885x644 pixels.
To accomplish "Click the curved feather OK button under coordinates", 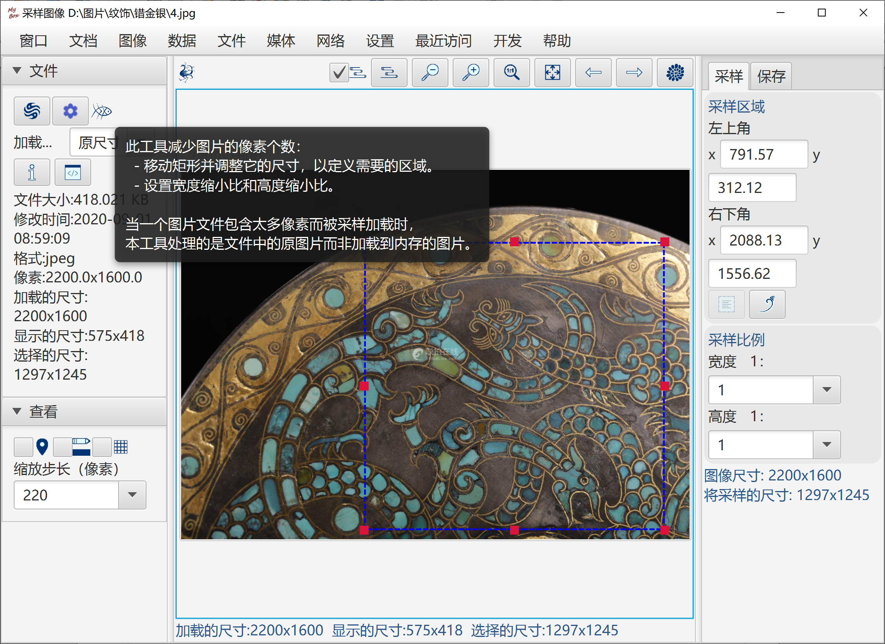I will point(767,304).
